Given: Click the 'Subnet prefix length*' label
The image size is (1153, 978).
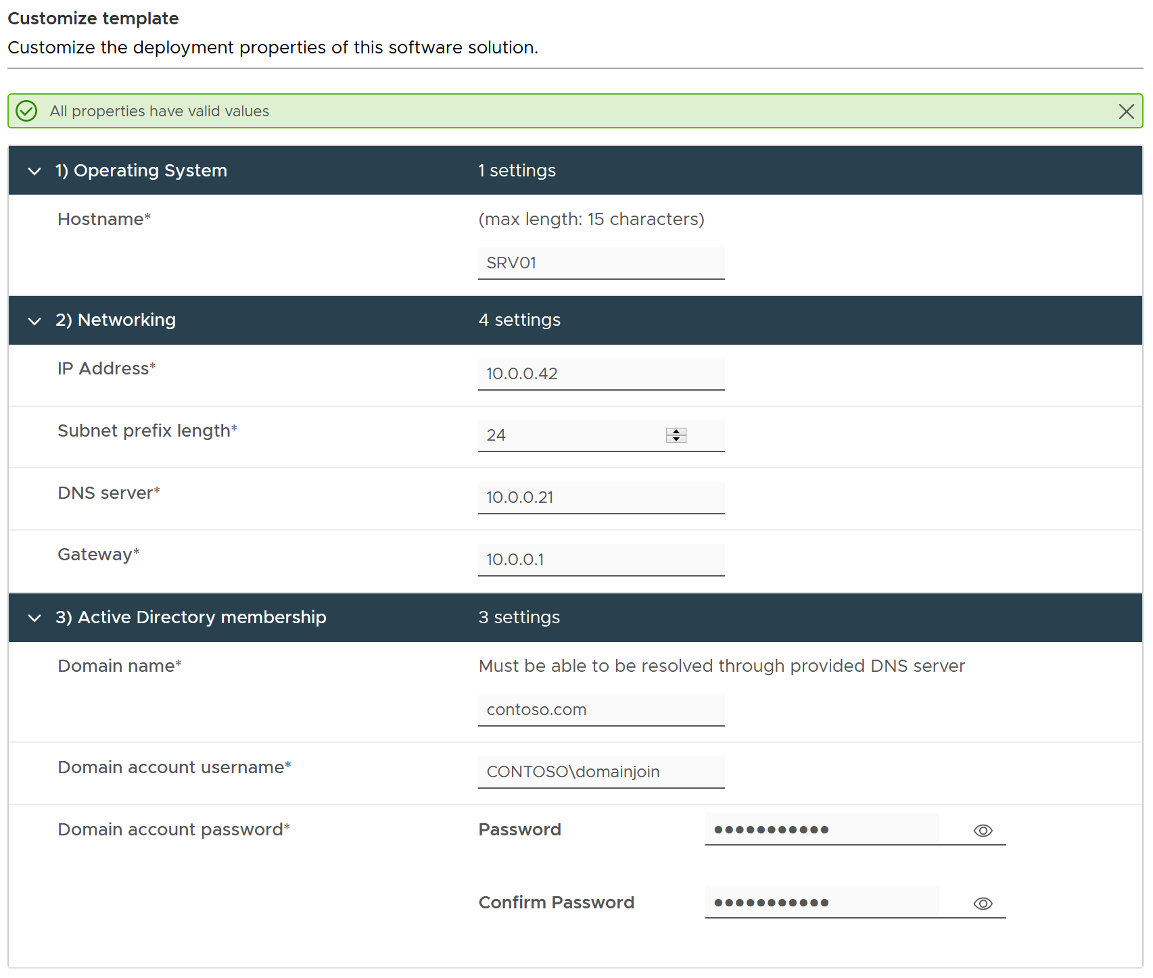Looking at the screenshot, I should coord(147,431).
